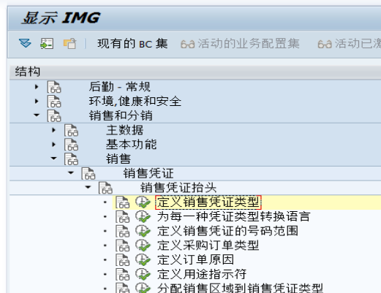The height and width of the screenshot is (293, 381).
Task: Select 定义销售凭证类型 highlighted entry
Action: click(x=208, y=202)
